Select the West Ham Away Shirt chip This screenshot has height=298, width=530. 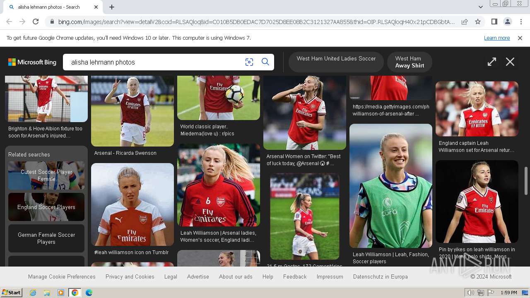[x=410, y=62]
